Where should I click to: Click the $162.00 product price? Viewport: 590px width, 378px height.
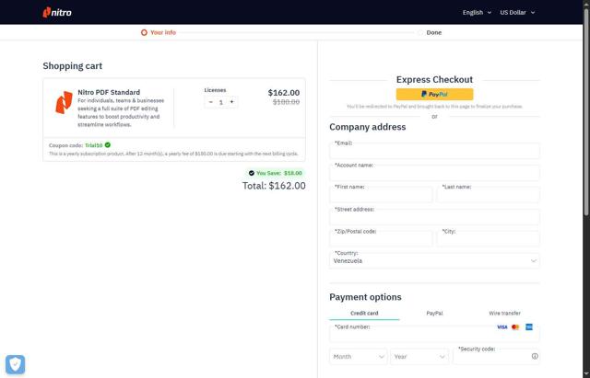(284, 93)
